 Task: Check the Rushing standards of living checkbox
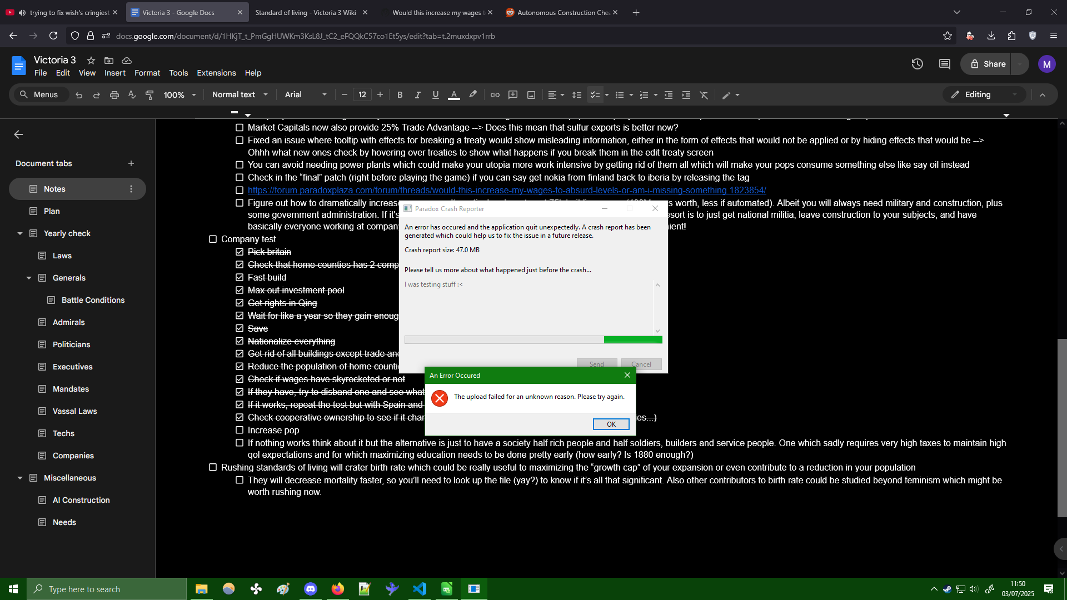click(213, 467)
